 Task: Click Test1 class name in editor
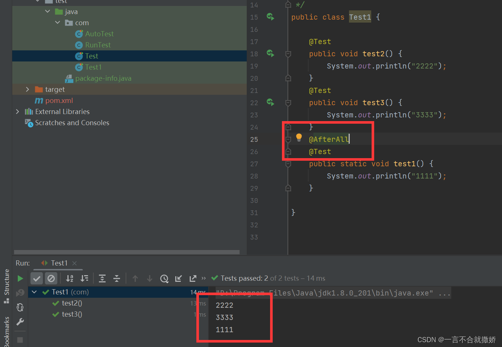point(360,17)
